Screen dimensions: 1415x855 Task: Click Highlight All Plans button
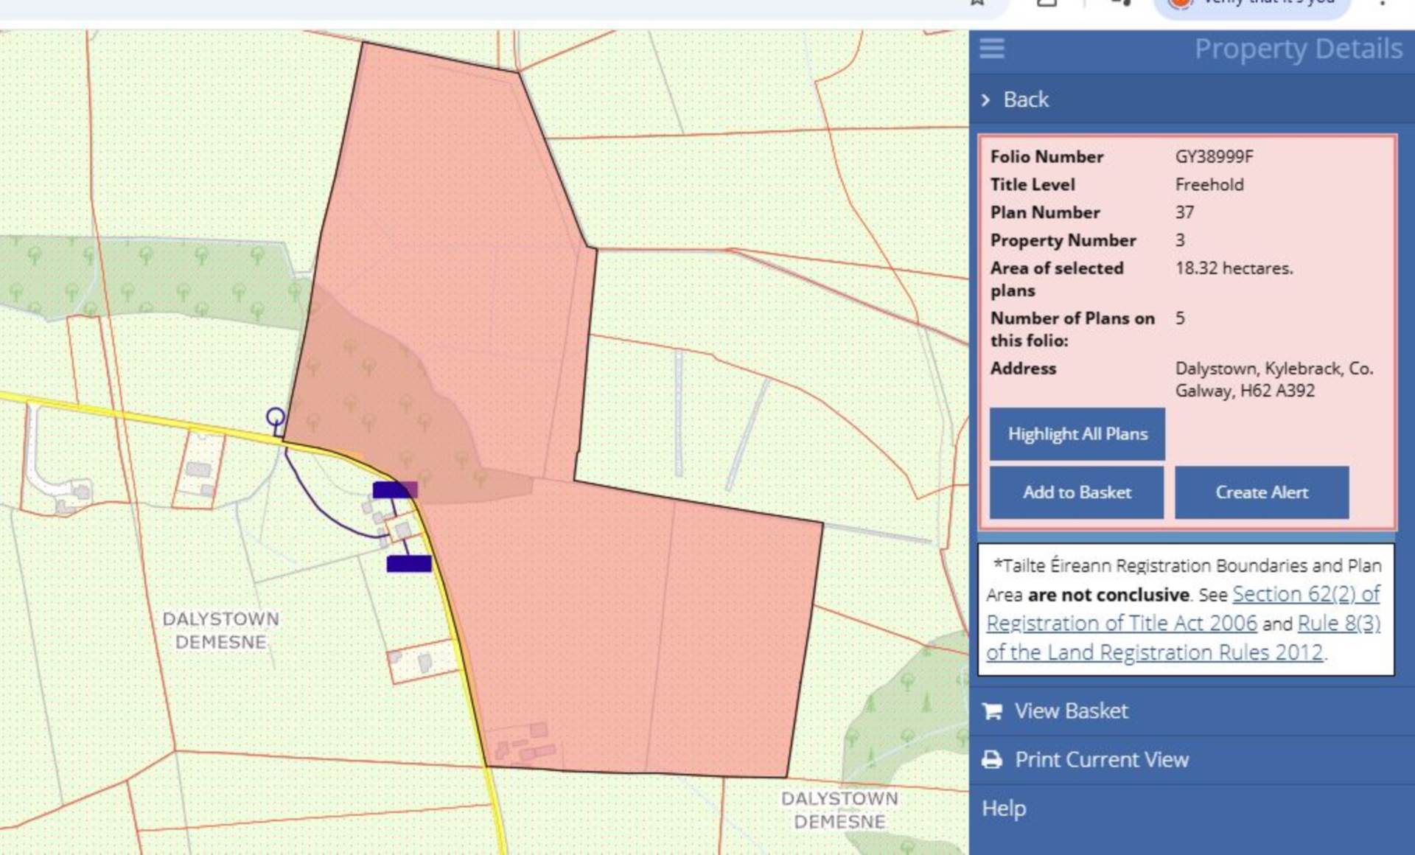tap(1077, 434)
